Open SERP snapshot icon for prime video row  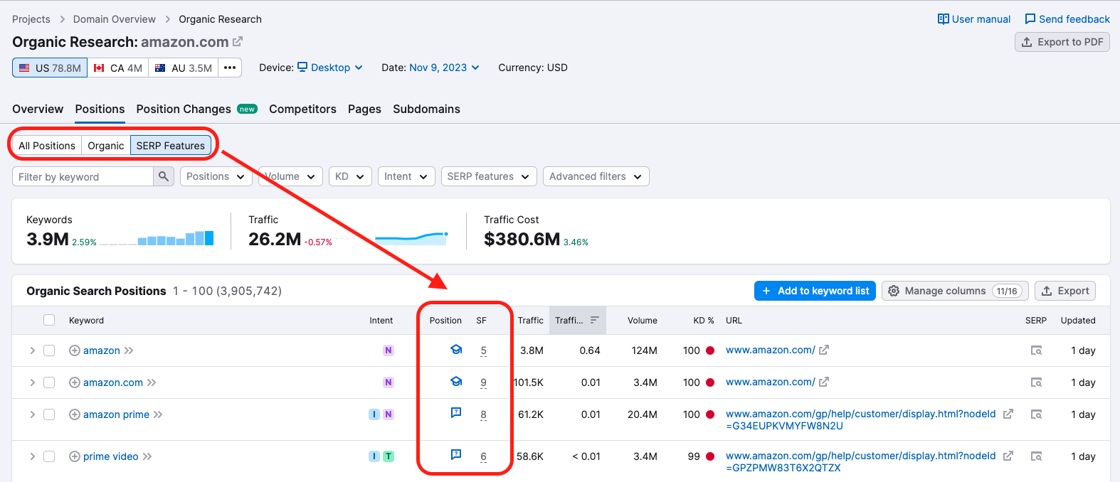tap(1037, 456)
